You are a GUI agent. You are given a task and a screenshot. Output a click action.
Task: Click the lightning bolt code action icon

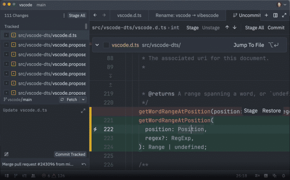[x=95, y=129]
